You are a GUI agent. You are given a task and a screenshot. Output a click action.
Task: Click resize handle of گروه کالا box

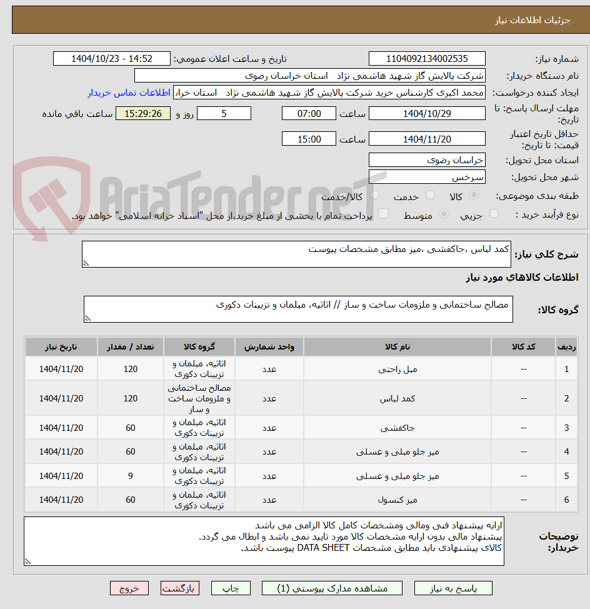87,318
